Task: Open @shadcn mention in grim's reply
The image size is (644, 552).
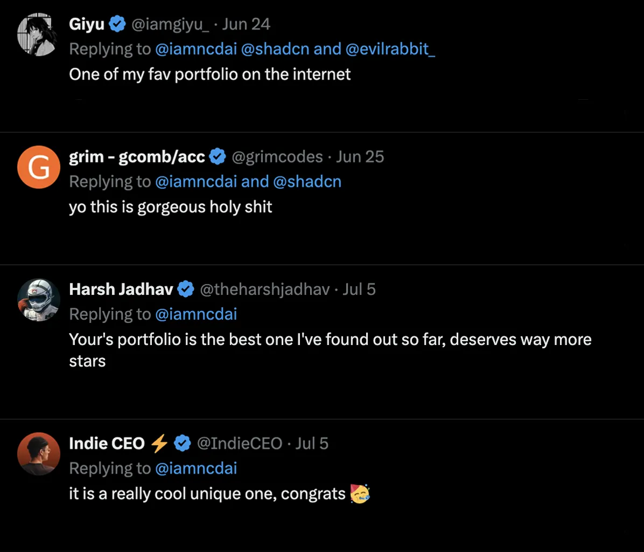Action: [x=307, y=182]
